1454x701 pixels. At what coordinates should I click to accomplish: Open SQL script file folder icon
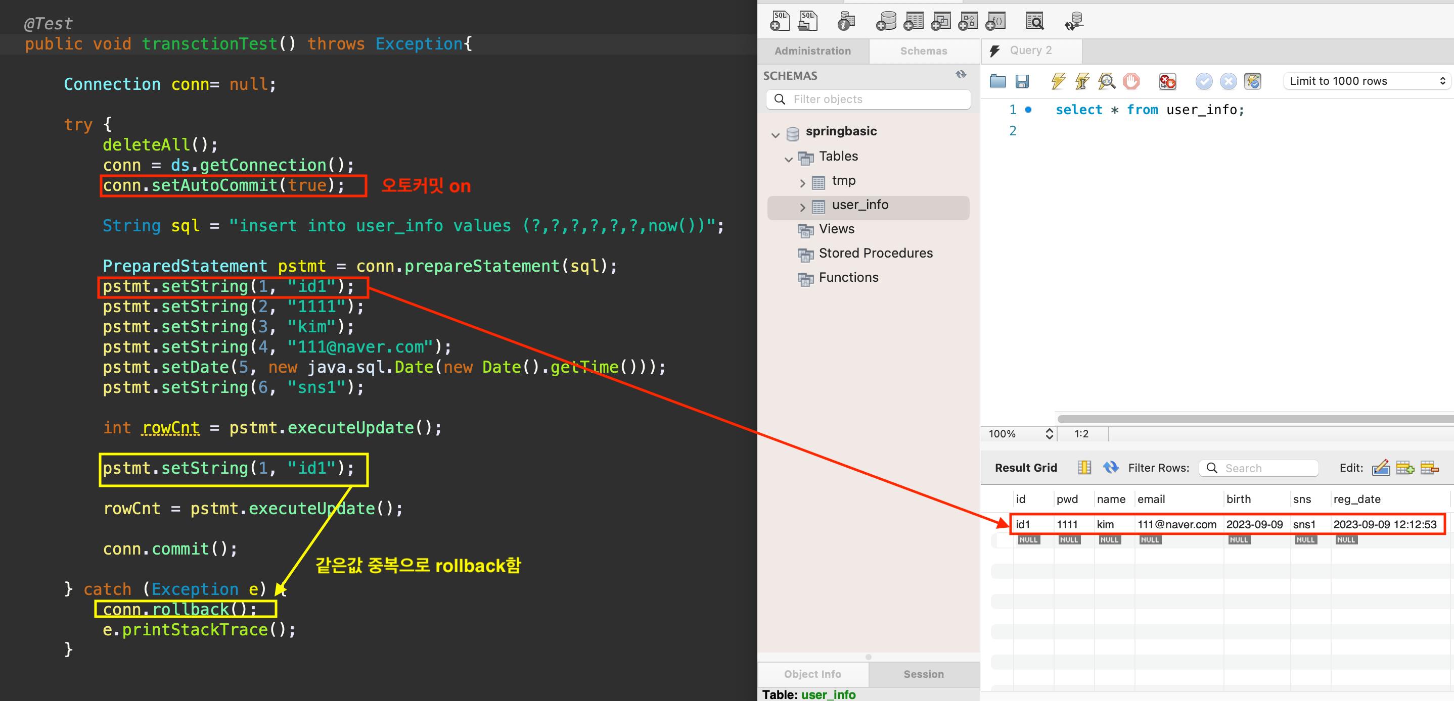997,81
